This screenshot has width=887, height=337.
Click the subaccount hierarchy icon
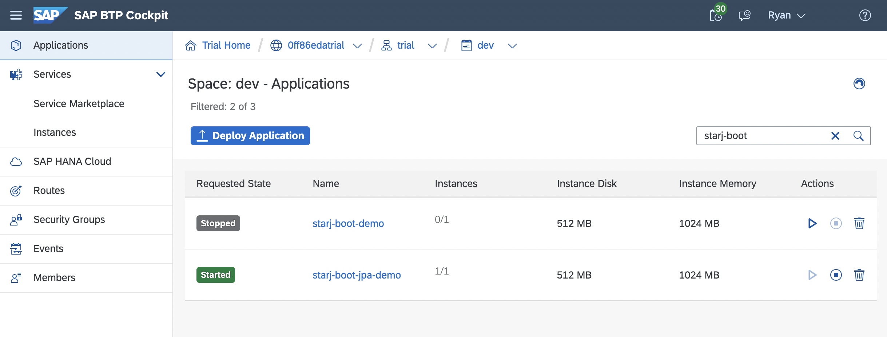pyautogui.click(x=386, y=45)
